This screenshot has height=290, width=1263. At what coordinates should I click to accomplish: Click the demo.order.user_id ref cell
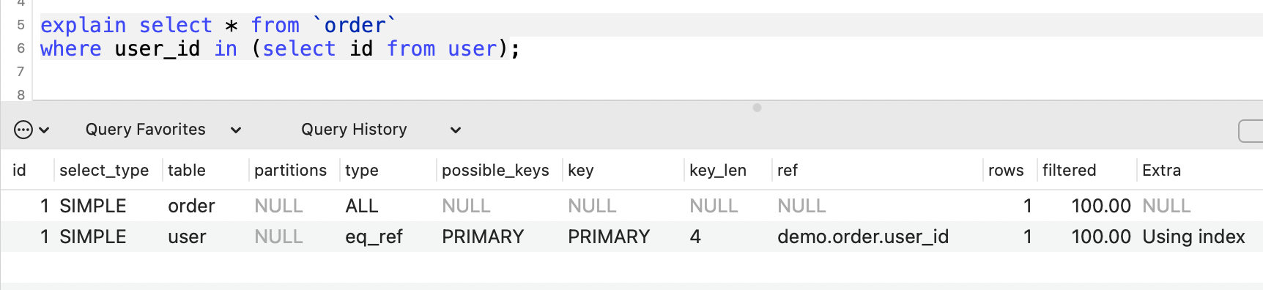click(863, 237)
